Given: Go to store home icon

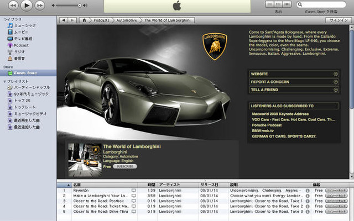Looking at the screenshot, I should coord(84,20).
